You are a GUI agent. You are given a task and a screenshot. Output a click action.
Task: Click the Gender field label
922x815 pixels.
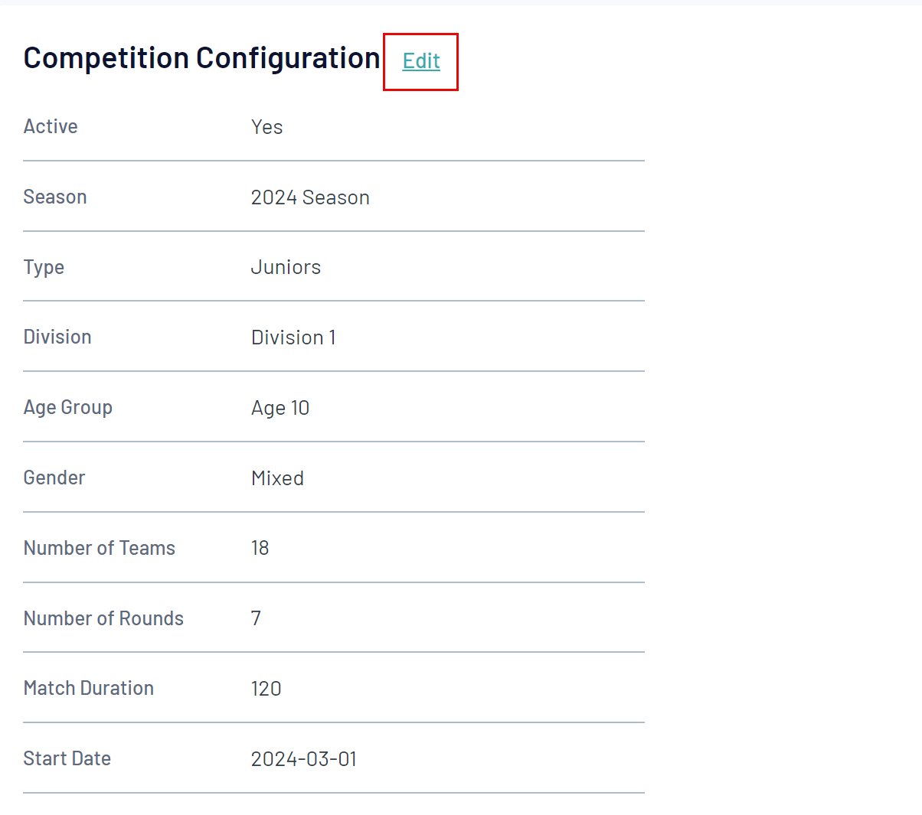tap(54, 478)
